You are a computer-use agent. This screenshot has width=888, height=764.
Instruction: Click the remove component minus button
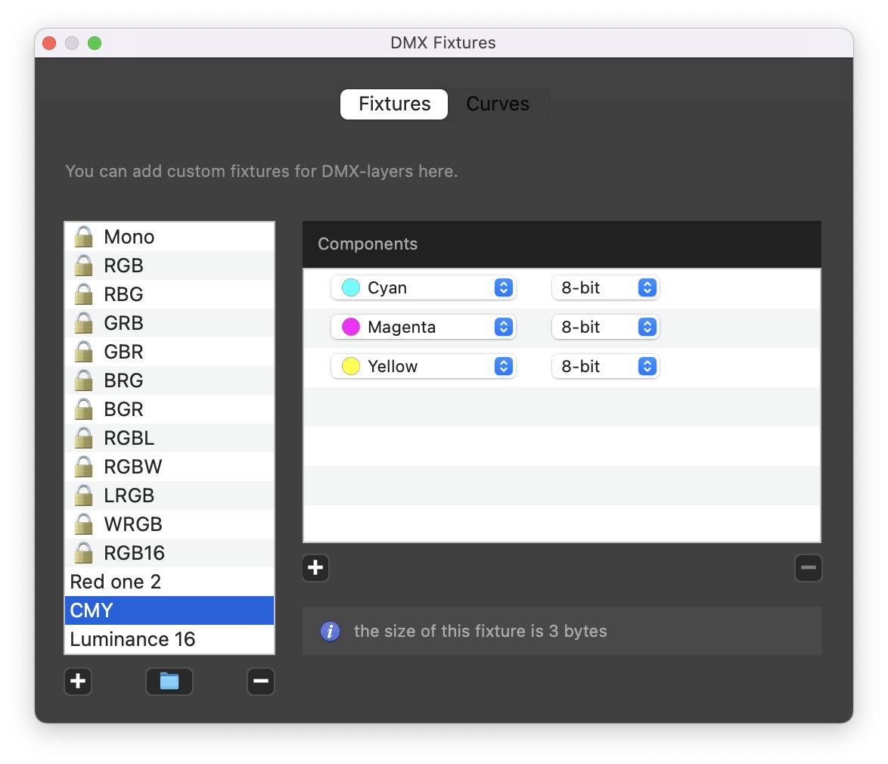click(808, 567)
